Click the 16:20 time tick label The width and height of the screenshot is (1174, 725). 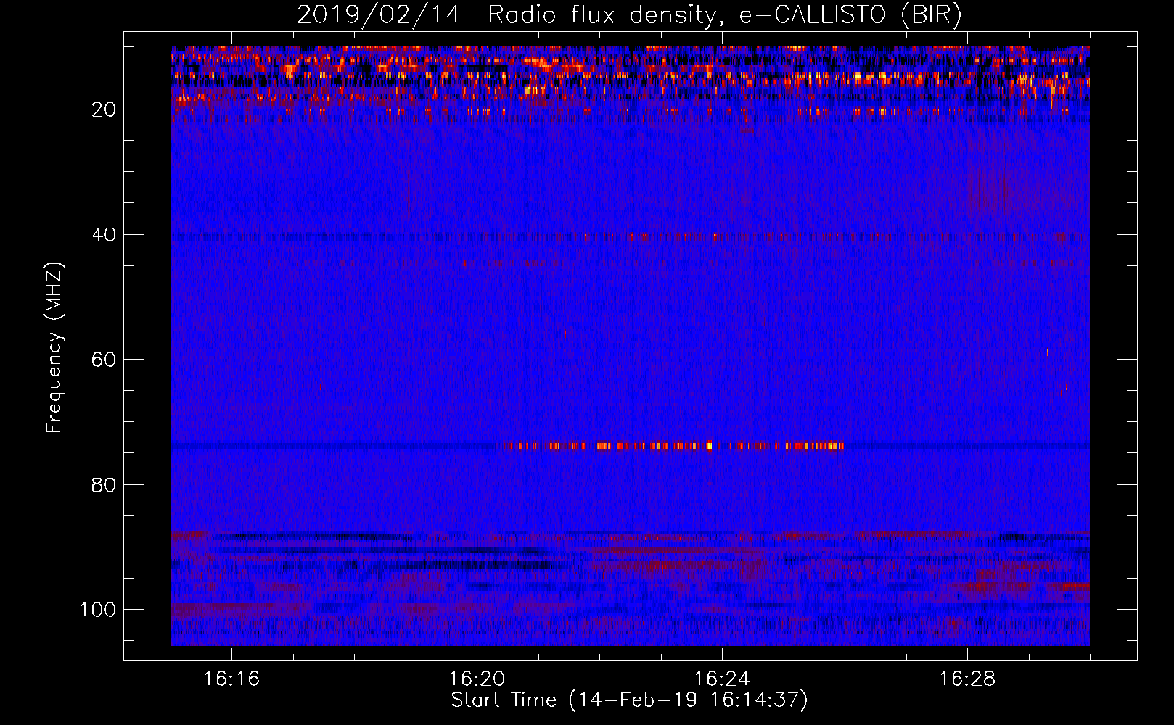tap(477, 679)
